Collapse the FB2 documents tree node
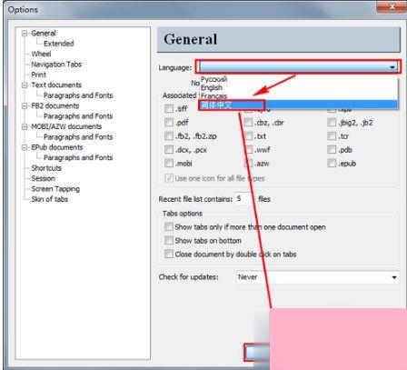 click(x=25, y=105)
